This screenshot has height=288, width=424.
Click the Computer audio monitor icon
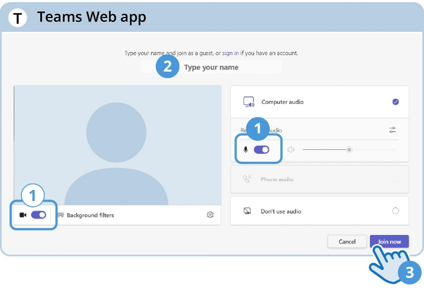[249, 102]
